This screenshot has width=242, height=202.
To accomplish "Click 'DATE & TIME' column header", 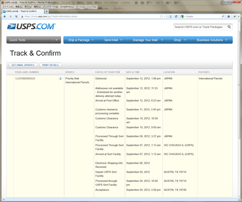I will pos(133,72).
